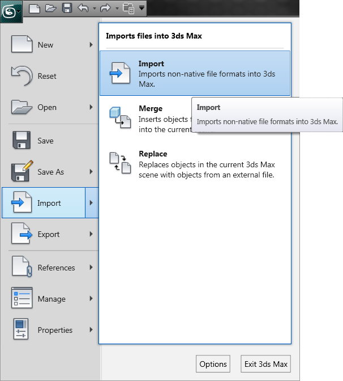Expand the New submenu arrow

tap(91, 45)
